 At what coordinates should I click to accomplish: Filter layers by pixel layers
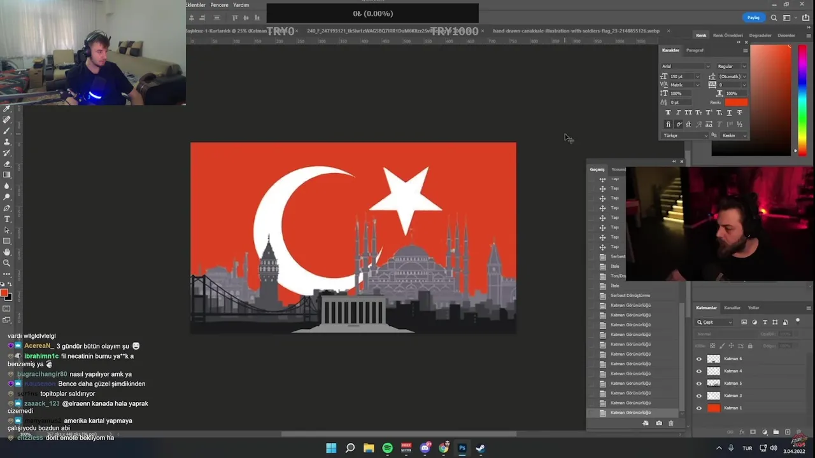(744, 323)
